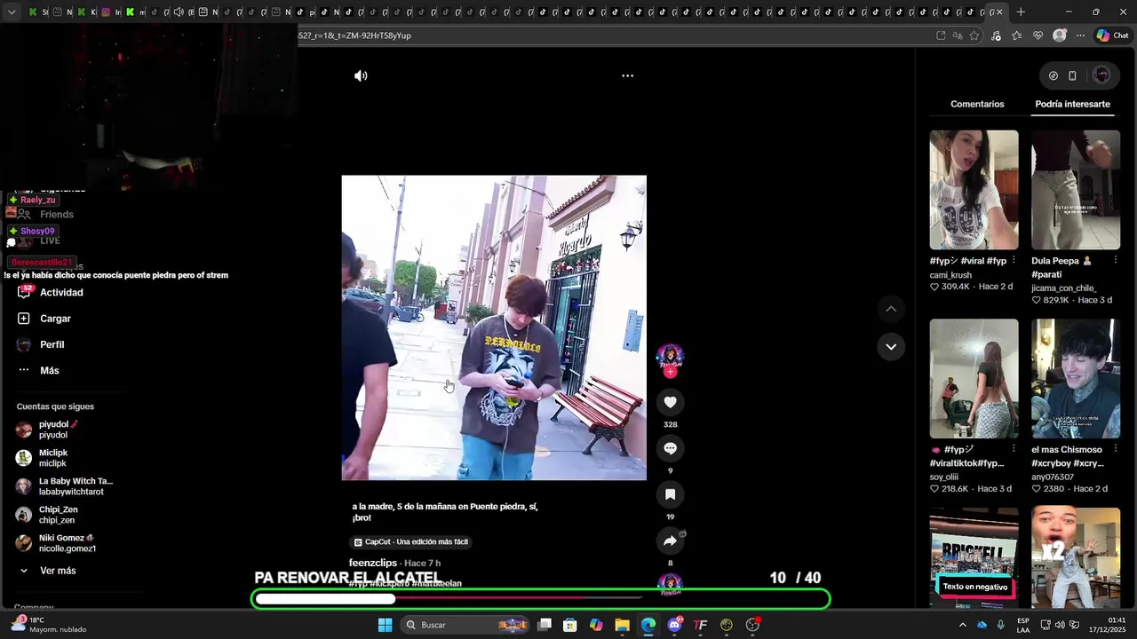1137x639 pixels.
Task: Open the favorites list icon
Action: [x=1017, y=35]
